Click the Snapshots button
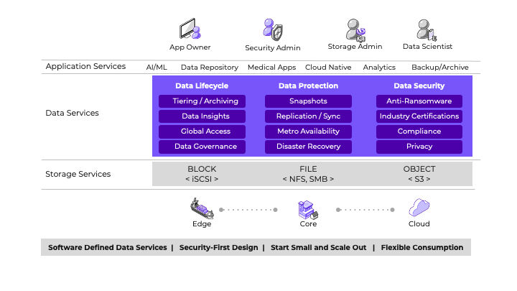 [x=308, y=101]
